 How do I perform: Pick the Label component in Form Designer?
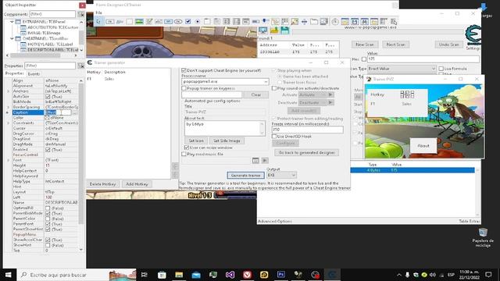(120, 21)
